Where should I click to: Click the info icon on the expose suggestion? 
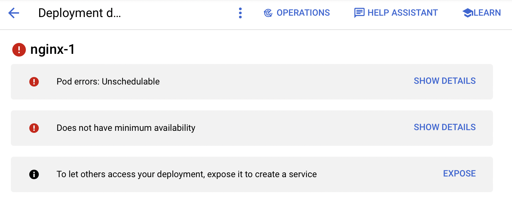[x=34, y=174]
